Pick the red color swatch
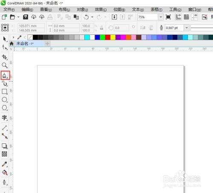Viewport: 213px width, 193px height. click(108, 37)
